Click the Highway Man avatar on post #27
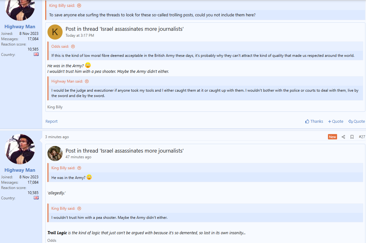Image resolution: width=366 pixels, height=243 pixels. pos(20,149)
